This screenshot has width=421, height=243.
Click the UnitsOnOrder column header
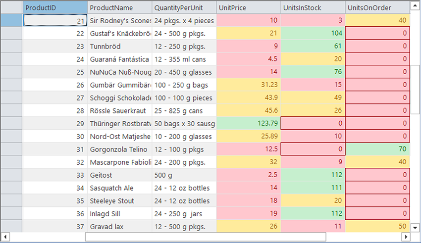point(377,8)
